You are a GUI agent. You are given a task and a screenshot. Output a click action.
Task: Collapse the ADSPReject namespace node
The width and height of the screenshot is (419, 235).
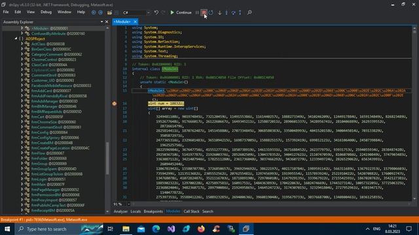click(16, 39)
